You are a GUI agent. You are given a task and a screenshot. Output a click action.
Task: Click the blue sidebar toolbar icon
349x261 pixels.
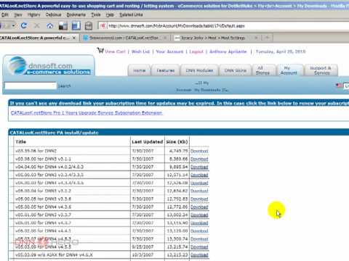(76, 25)
